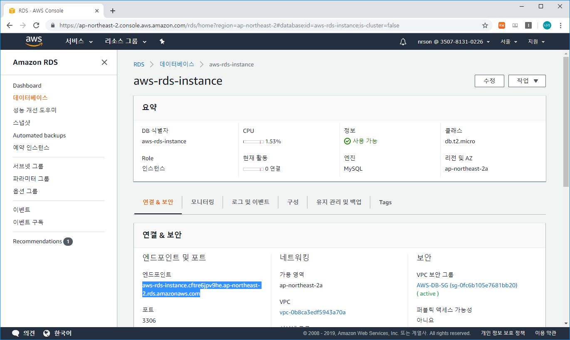Viewport: 570px width, 340px height.
Task: Click 한국어 language selector in footer
Action: click(x=63, y=333)
